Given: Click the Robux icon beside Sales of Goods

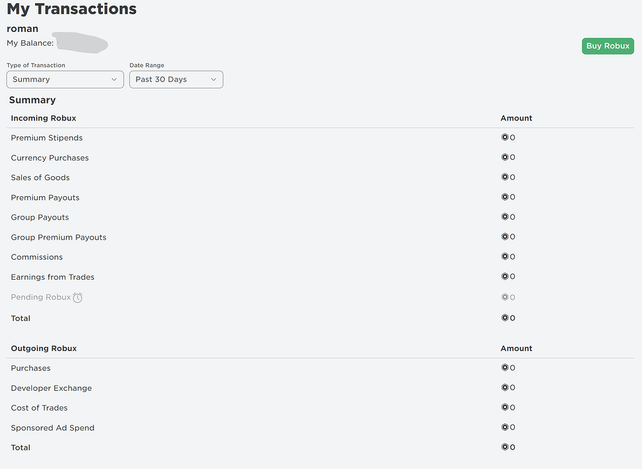Looking at the screenshot, I should [x=505, y=177].
